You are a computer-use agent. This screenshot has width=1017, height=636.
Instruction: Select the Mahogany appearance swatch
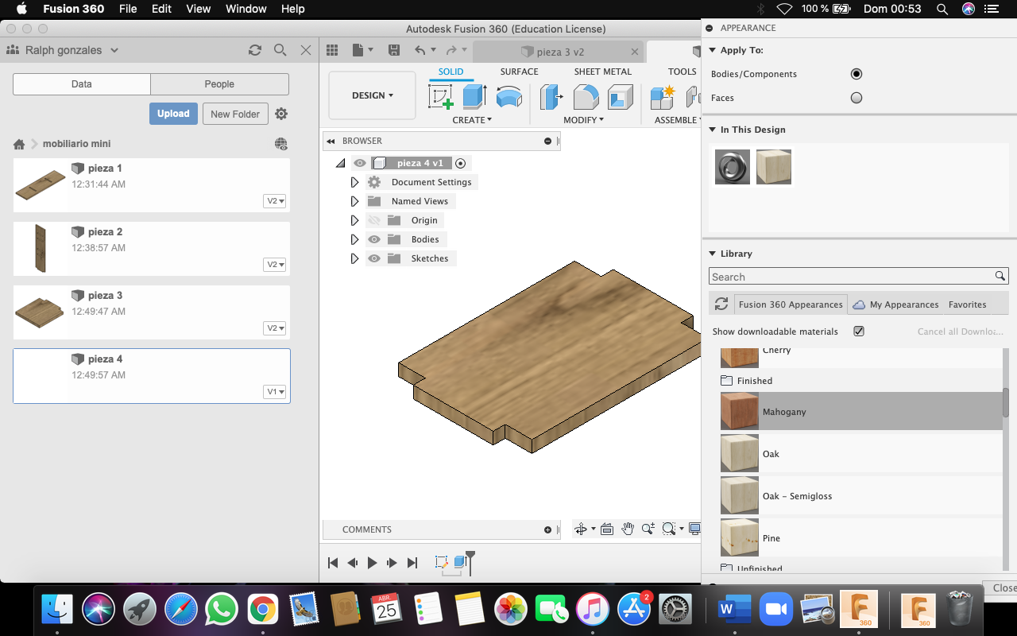[x=740, y=412]
